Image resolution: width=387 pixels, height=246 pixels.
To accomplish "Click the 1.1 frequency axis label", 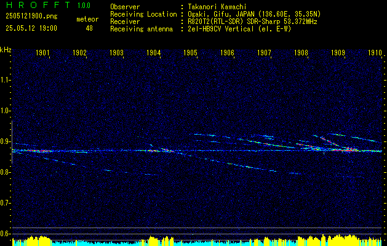I will (5, 80).
